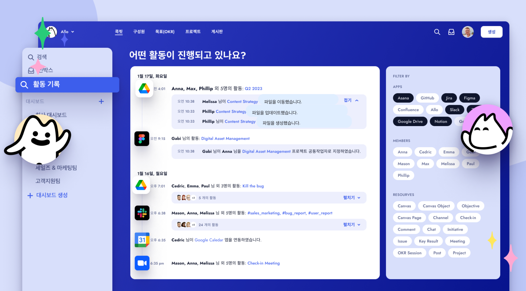The image size is (526, 291).
Task: Switch to the 콕핏 tab
Action: (x=119, y=31)
